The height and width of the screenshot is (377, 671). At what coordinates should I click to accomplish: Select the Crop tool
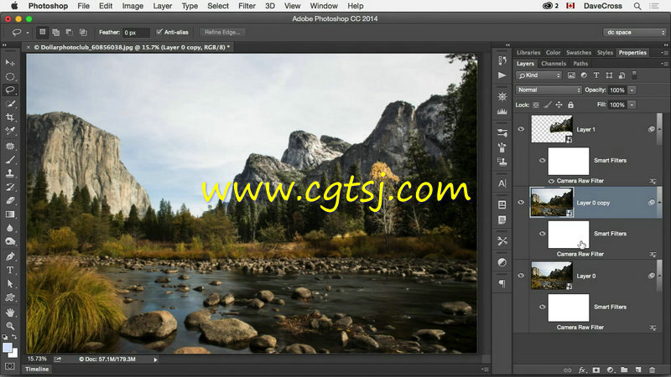10,117
